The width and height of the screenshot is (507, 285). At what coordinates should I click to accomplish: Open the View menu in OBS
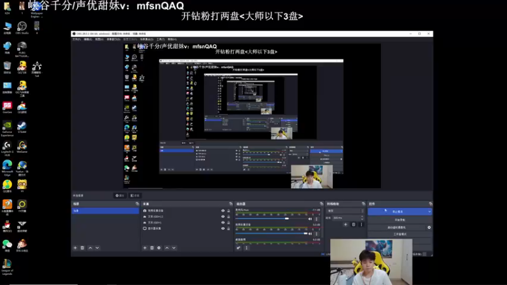pyautogui.click(x=99, y=39)
